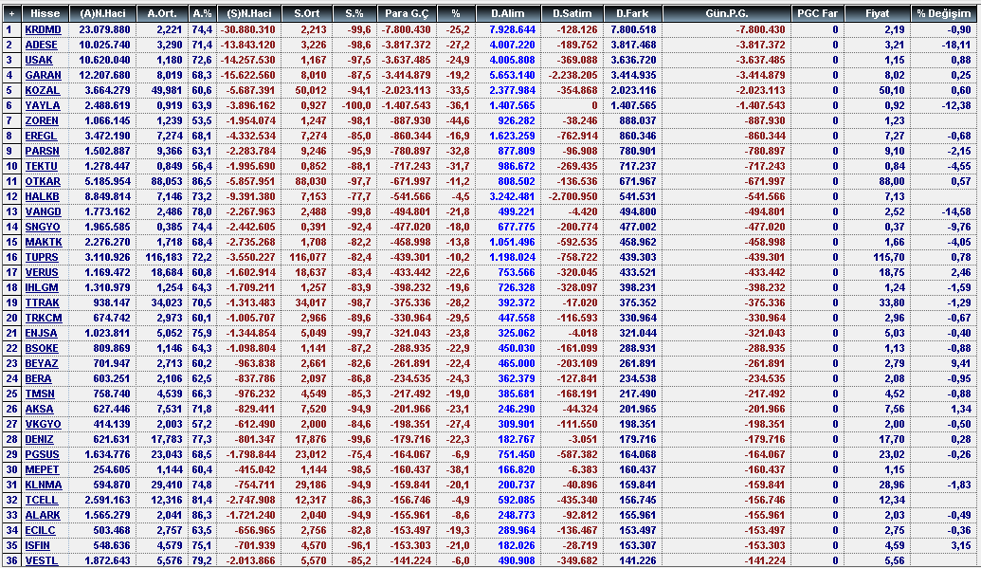Open the TUPRS stock link
This screenshot has width=981, height=568.
42,257
